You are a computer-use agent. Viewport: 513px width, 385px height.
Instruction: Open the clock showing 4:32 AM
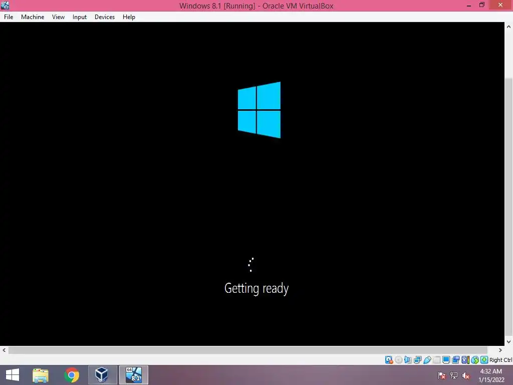pos(491,375)
